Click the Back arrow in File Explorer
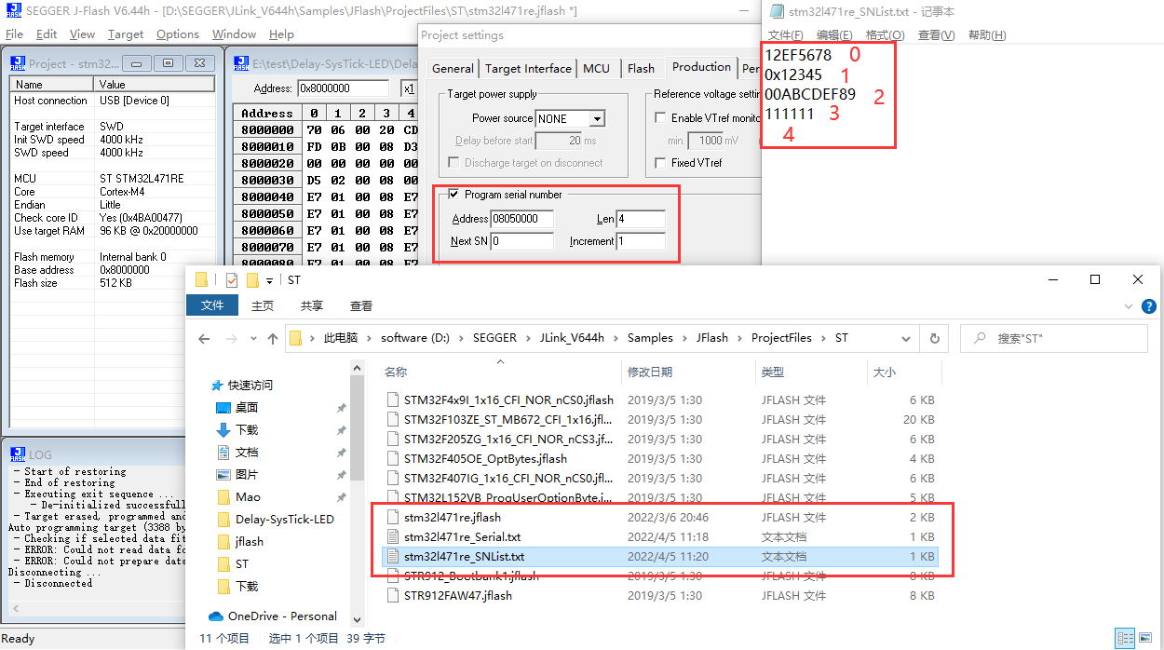This screenshot has width=1164, height=650. pyautogui.click(x=204, y=337)
